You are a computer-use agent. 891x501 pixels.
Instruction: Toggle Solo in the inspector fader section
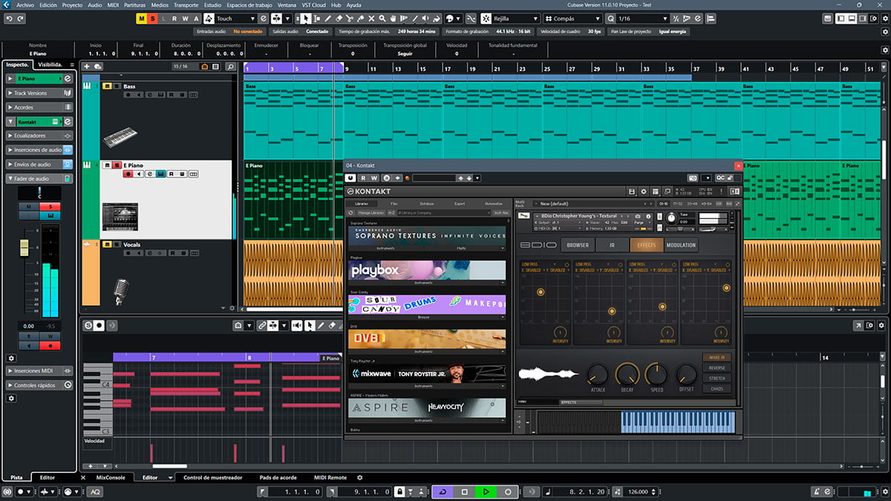[50, 206]
